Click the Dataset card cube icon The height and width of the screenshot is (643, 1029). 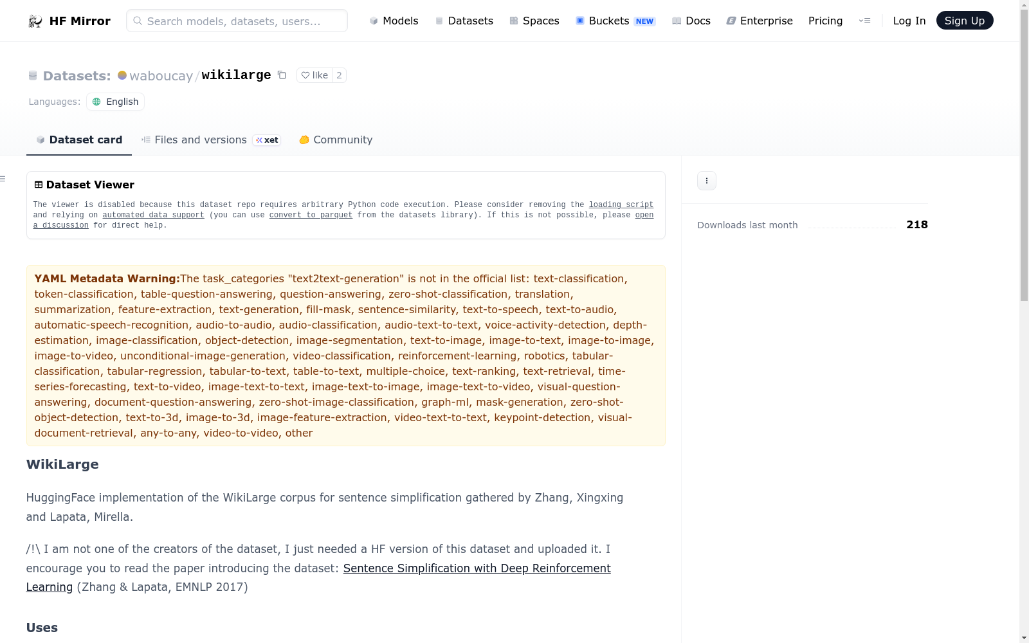(x=41, y=140)
